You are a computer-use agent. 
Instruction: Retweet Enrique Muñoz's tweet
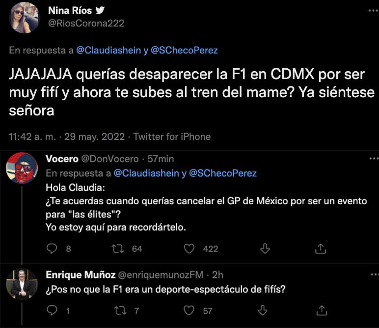point(120,310)
